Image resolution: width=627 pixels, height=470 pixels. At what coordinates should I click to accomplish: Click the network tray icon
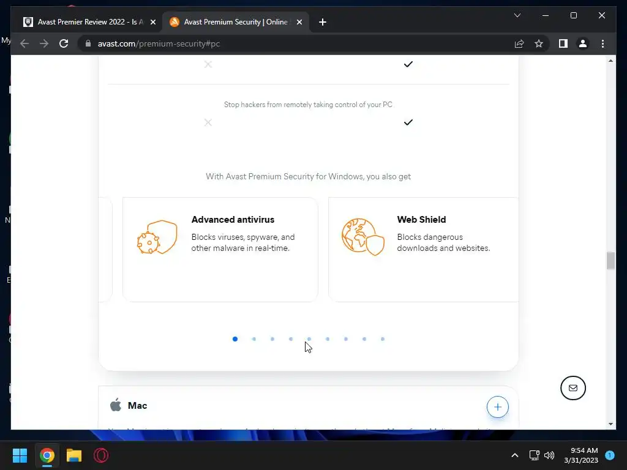[534, 455]
